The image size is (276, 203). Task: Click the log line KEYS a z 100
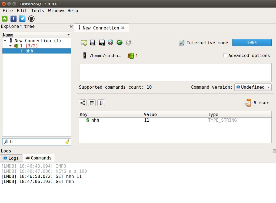[x=44, y=171]
